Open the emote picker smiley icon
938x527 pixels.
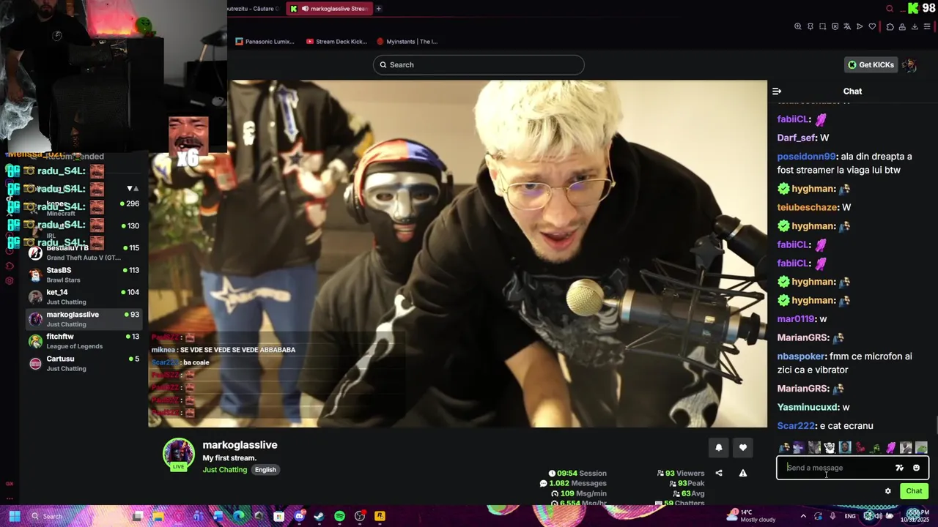(916, 468)
